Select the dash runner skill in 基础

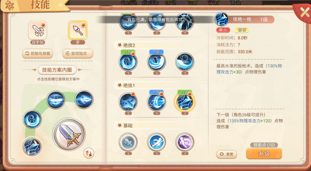coord(156,142)
